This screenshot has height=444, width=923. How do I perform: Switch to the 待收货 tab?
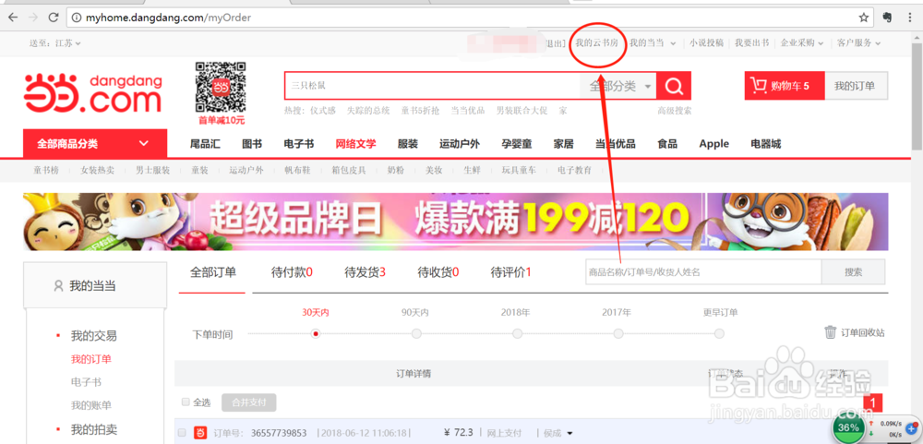(x=438, y=272)
